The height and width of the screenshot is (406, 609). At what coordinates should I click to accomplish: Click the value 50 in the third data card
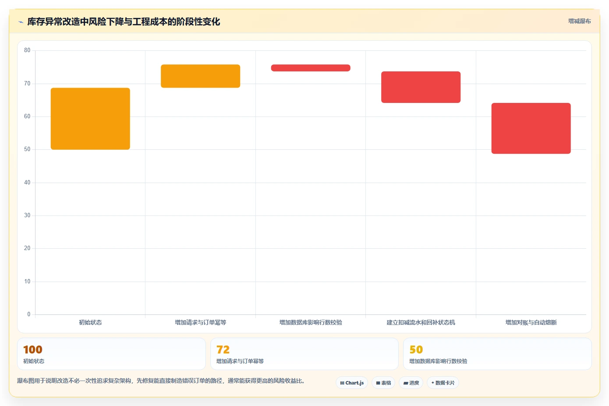click(x=416, y=350)
